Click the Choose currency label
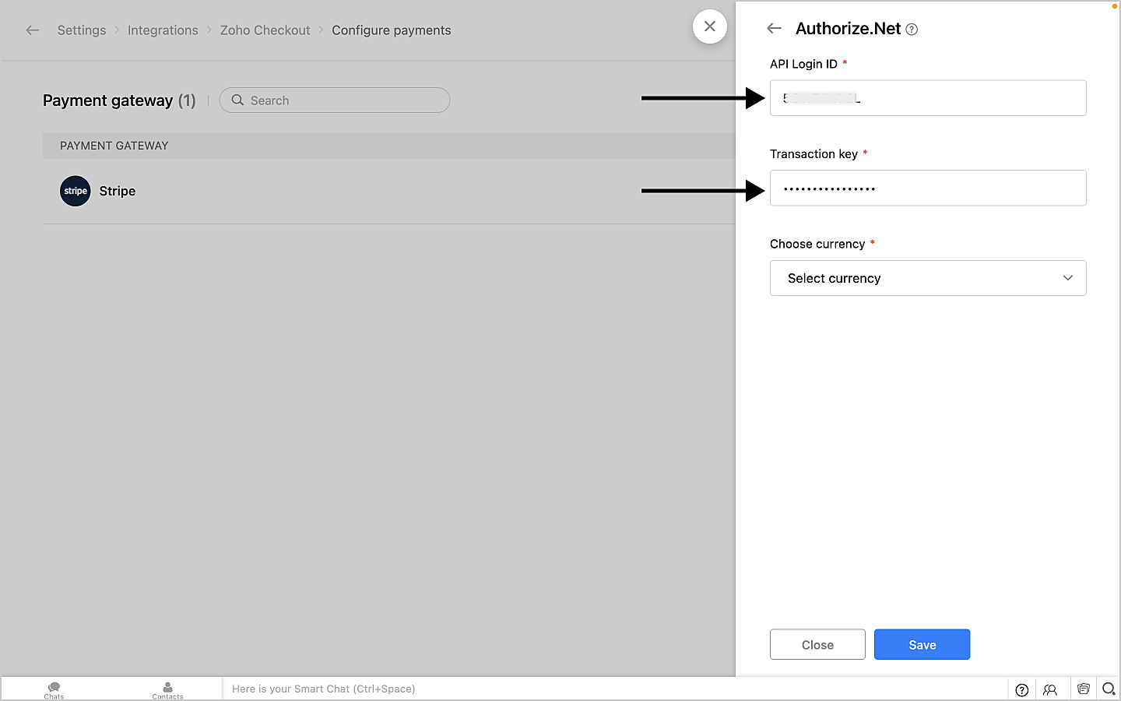This screenshot has height=701, width=1121. click(x=817, y=244)
